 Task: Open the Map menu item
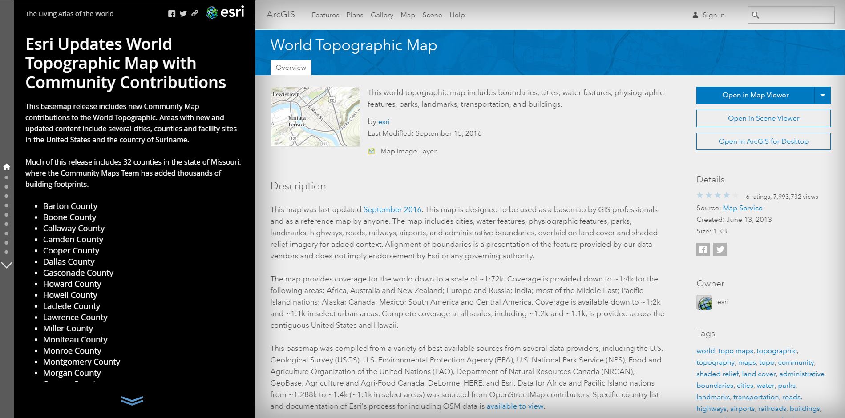pyautogui.click(x=408, y=15)
